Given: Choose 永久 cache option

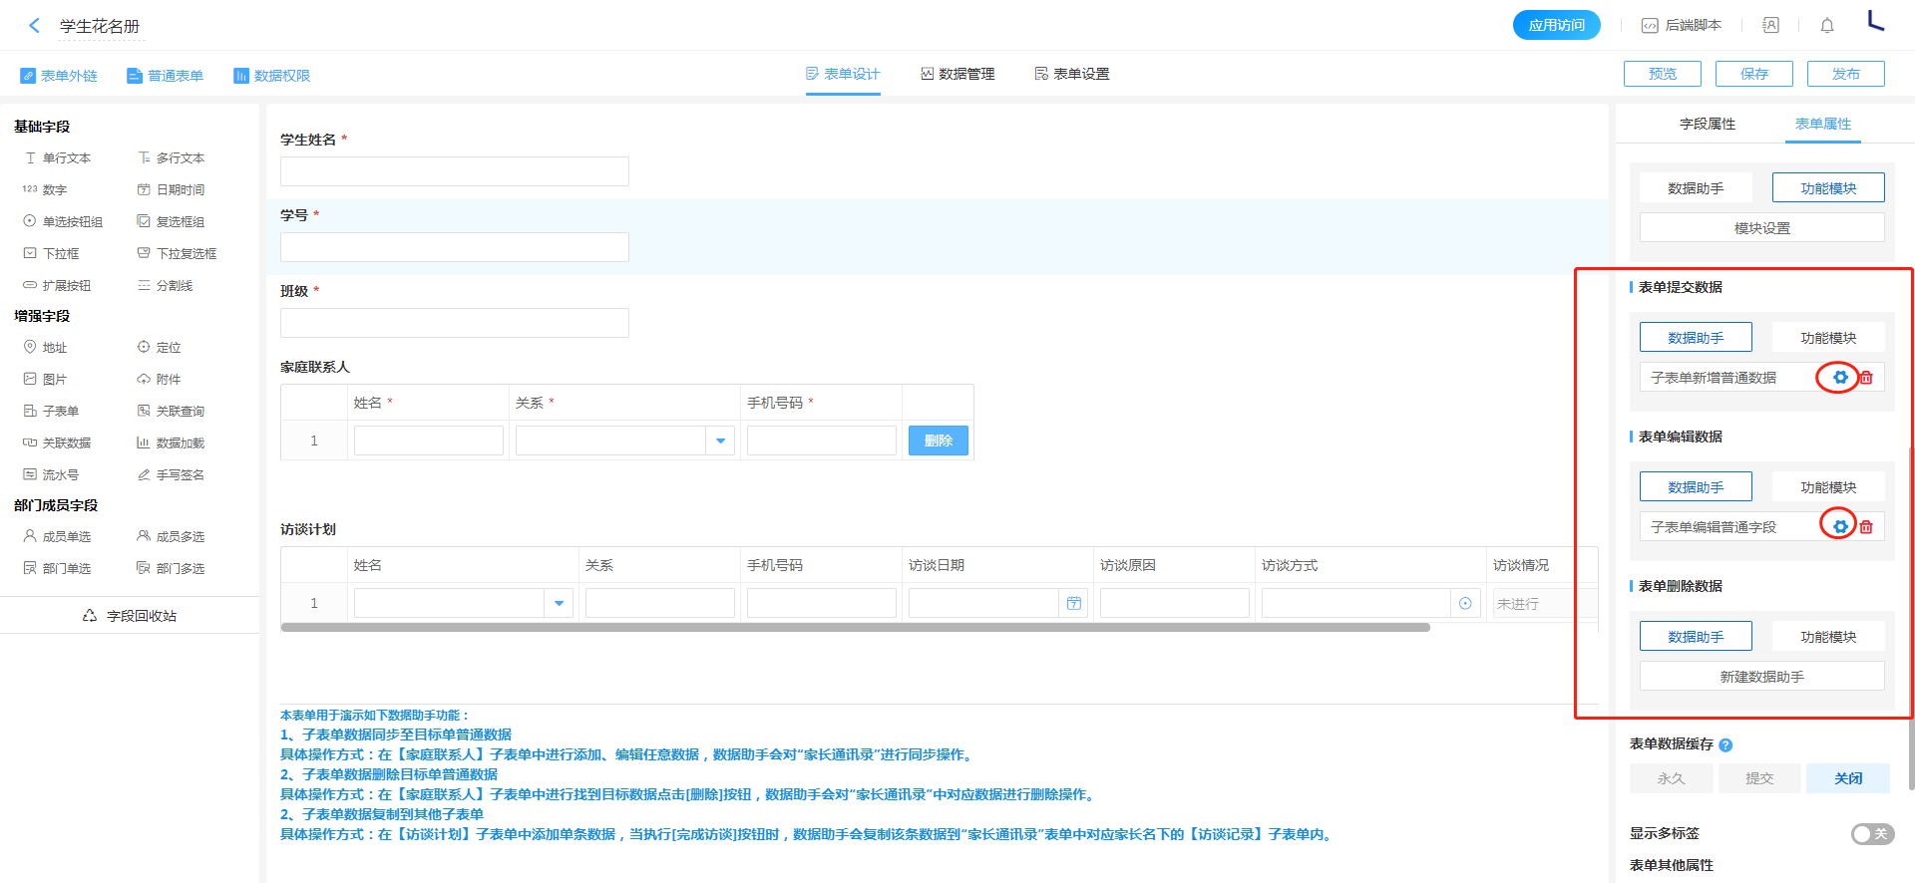Looking at the screenshot, I should pyautogui.click(x=1671, y=778).
